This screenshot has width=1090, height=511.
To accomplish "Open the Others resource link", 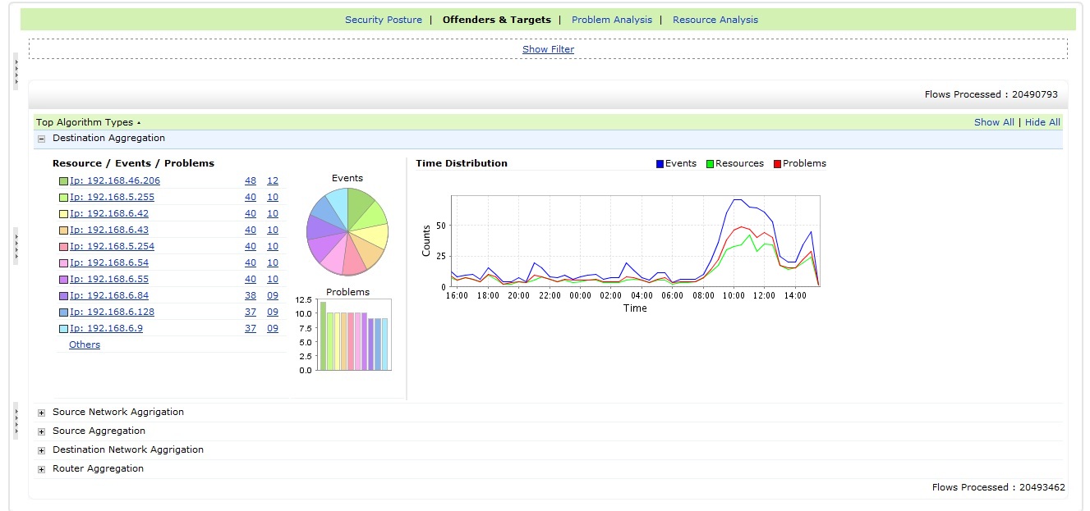I will click(x=85, y=344).
